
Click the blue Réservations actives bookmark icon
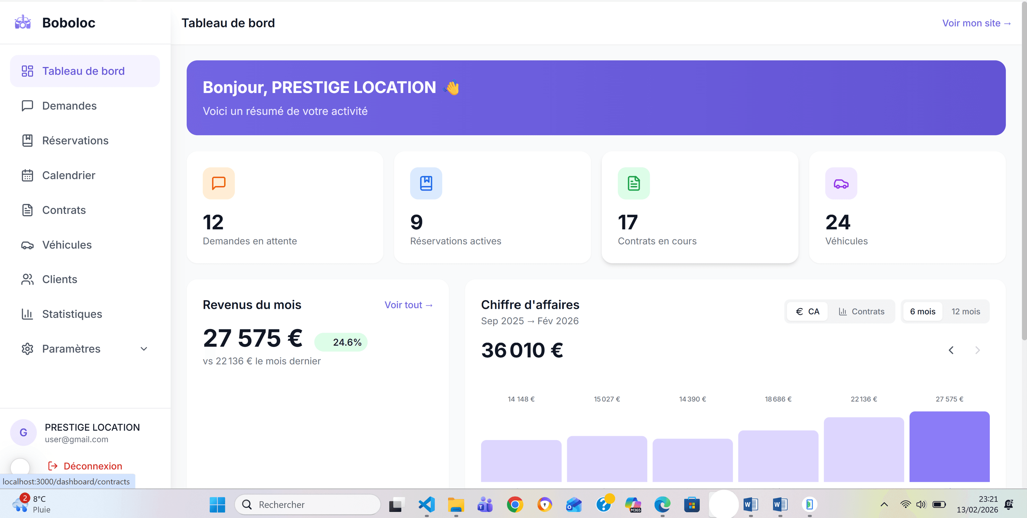pos(426,183)
